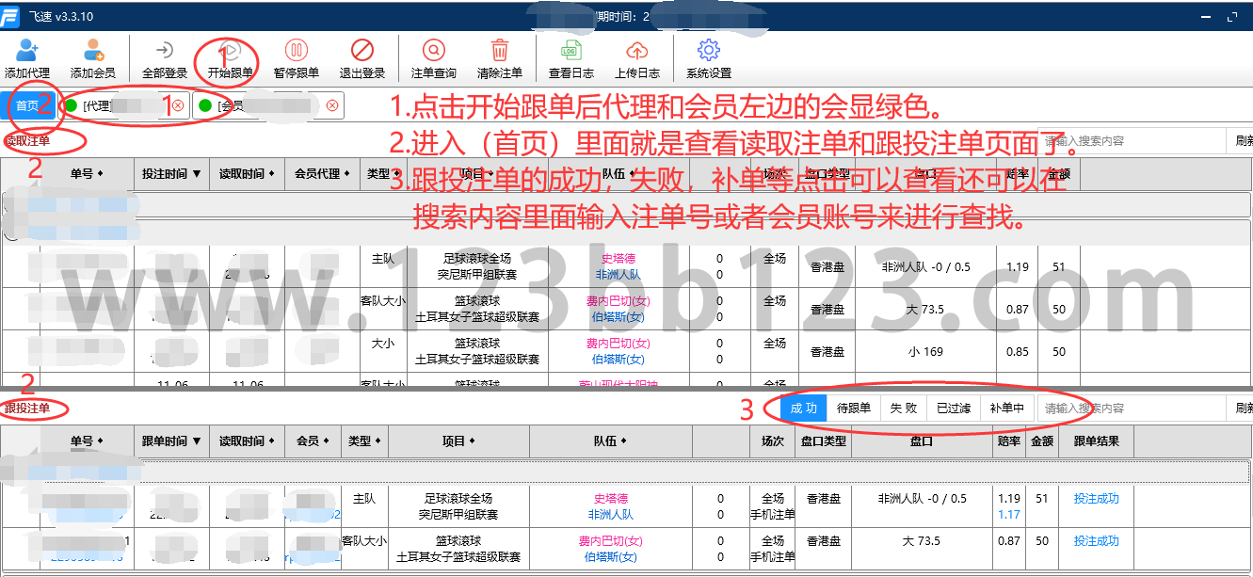Upload logs via the 上传日志 icon
This screenshot has height=577, width=1253.
click(637, 51)
